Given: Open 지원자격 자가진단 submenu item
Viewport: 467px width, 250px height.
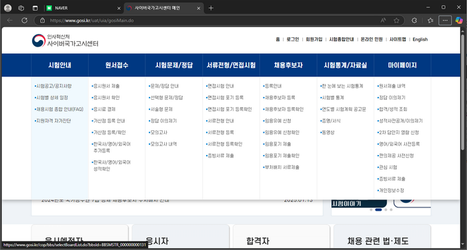Looking at the screenshot, I should pyautogui.click(x=53, y=120).
